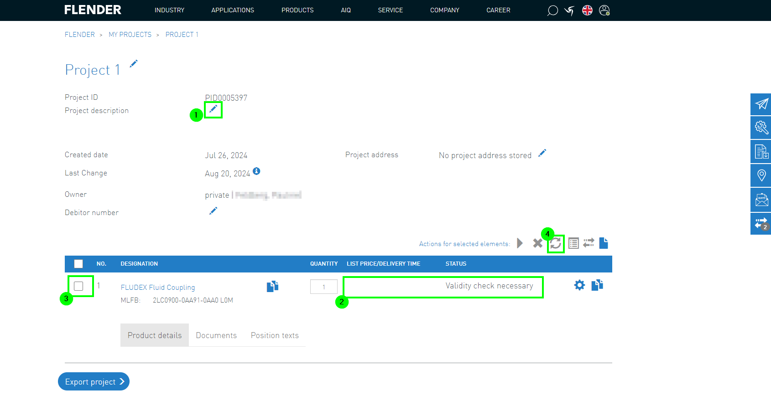The height and width of the screenshot is (416, 771).
Task: Open the compare arrows sidebar icon
Action: pyautogui.click(x=761, y=224)
